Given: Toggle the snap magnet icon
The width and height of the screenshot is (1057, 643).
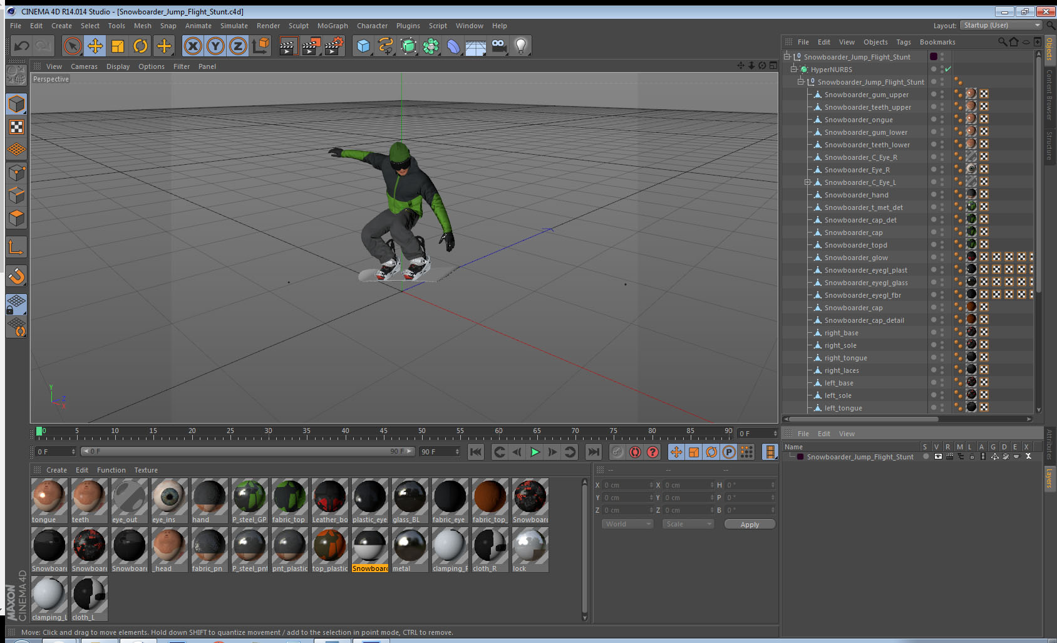Looking at the screenshot, I should click(16, 276).
